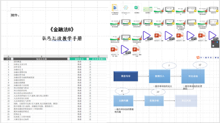This screenshot has height=123, width=220.
Task: Open the green spreadsheet preview thumbnail file
Action: pos(148,9)
